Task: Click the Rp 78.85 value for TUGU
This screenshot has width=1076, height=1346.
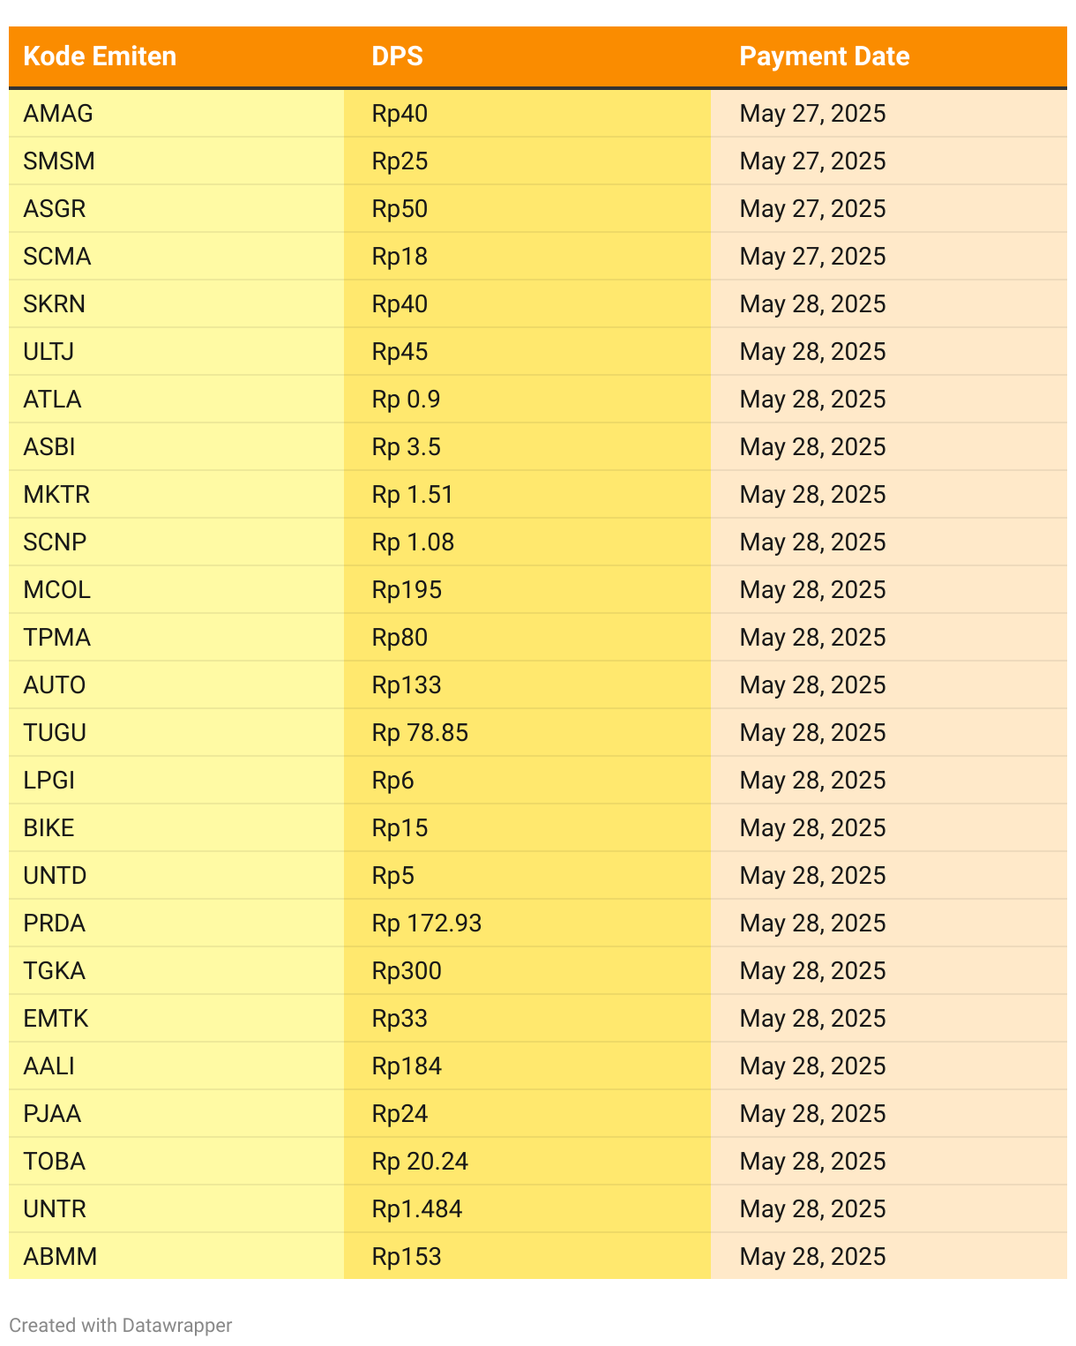Action: pyautogui.click(x=420, y=733)
